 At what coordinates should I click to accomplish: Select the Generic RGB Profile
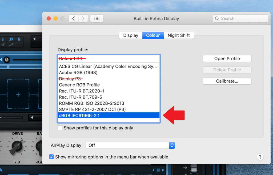[109, 85]
